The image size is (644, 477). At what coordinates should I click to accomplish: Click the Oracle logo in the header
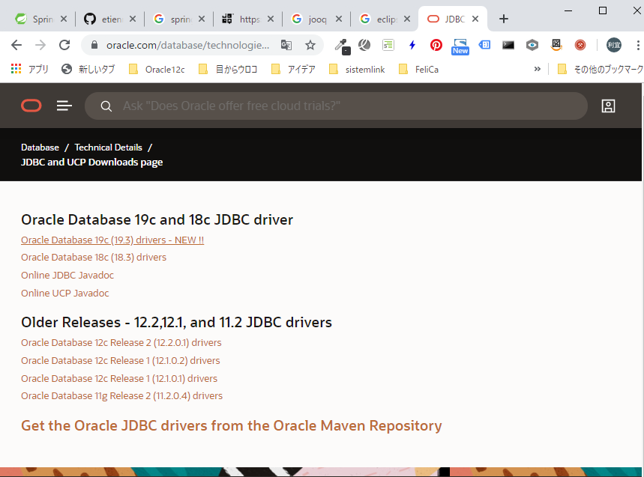click(31, 106)
